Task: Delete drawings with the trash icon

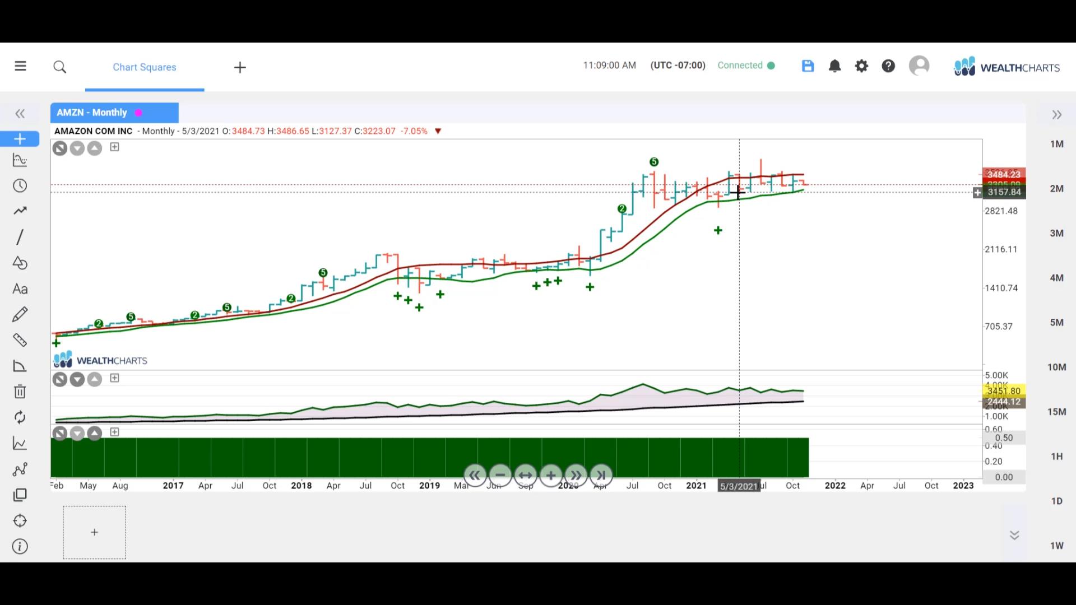Action: (x=20, y=391)
